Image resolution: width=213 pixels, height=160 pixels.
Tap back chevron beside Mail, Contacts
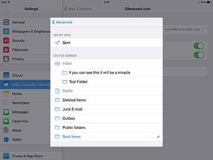click(x=66, y=9)
